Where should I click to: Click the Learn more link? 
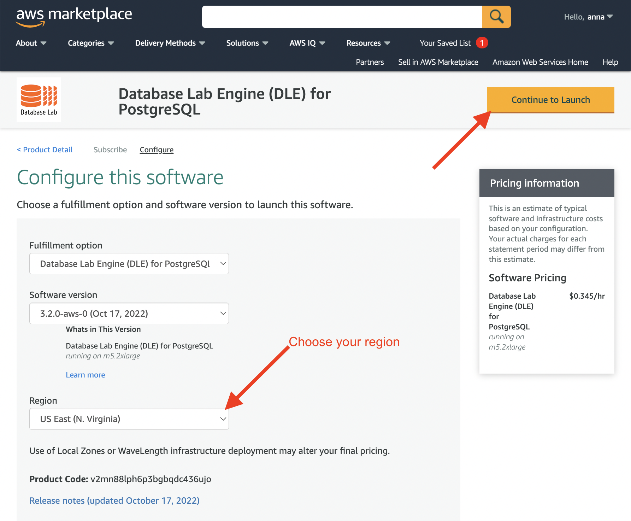pyautogui.click(x=85, y=375)
